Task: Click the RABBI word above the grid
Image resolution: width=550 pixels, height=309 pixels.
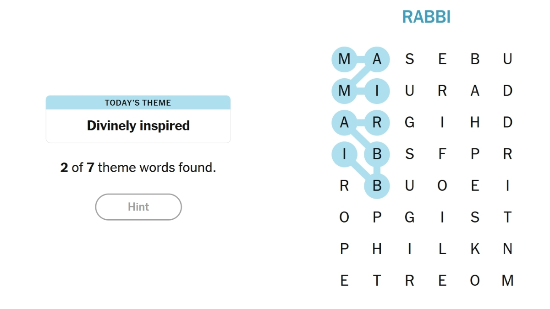Action: (x=426, y=17)
